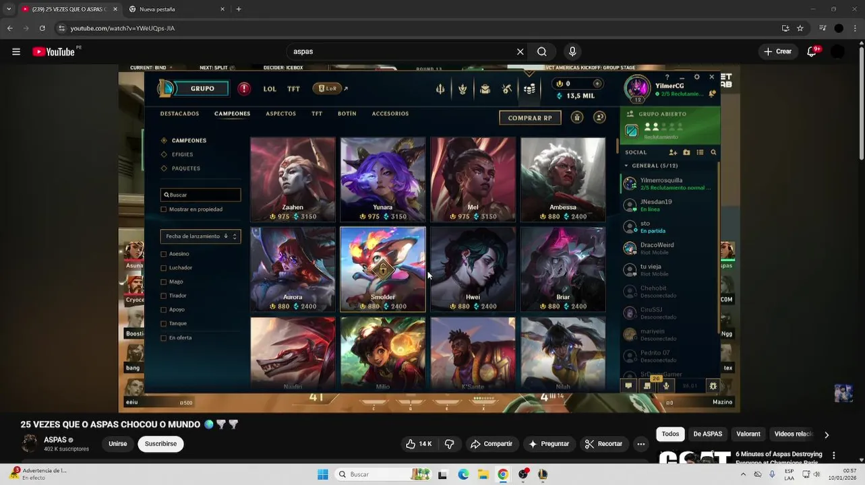Select friend JNesdan19

coord(669,205)
